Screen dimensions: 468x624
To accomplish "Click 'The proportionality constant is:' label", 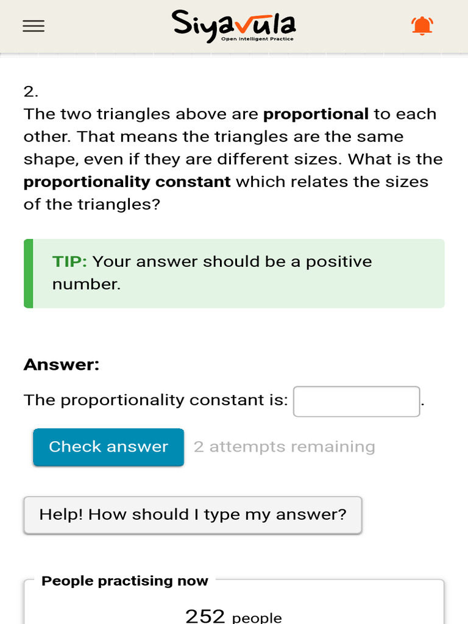I will [155, 400].
